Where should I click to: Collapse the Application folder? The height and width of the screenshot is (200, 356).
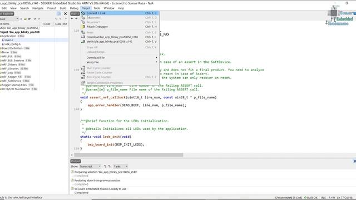[1, 36]
